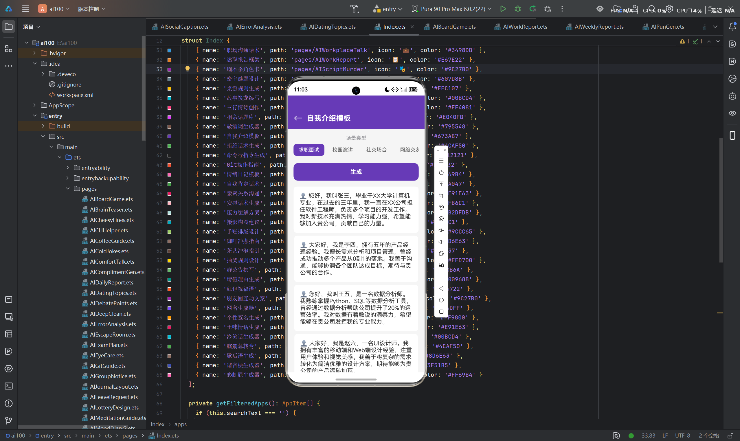Open the emulator toolbar hamburger menu
This screenshot has height=441, width=740.
coord(441,161)
